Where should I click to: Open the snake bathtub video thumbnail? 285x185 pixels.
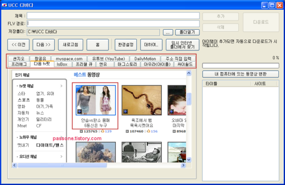pos(142,100)
